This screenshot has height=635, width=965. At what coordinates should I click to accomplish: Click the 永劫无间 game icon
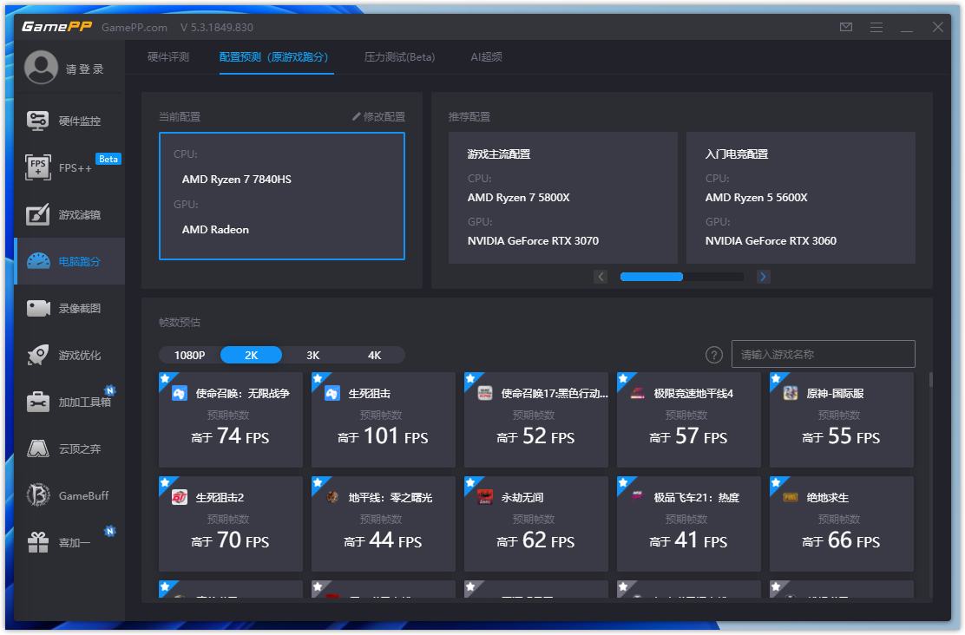[485, 498]
